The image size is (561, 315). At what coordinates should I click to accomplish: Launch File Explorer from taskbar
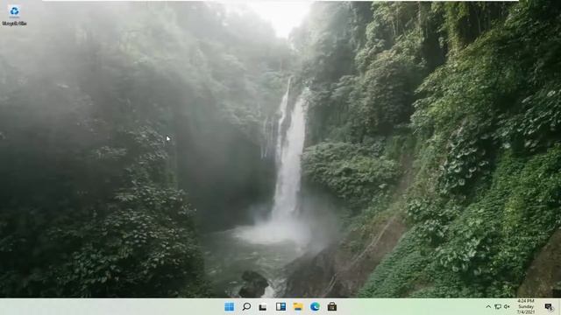pyautogui.click(x=298, y=306)
